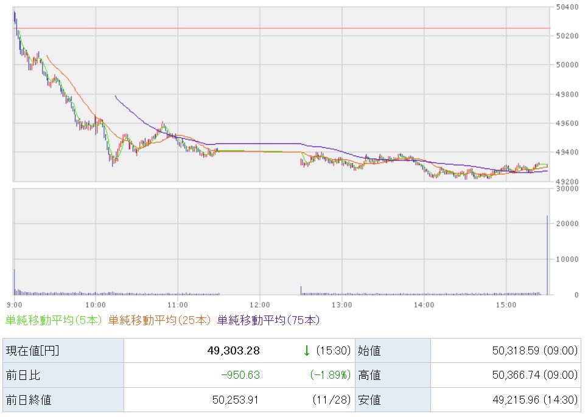Click the tall volume bar at 15:30
The width and height of the screenshot is (588, 417).
(x=547, y=255)
